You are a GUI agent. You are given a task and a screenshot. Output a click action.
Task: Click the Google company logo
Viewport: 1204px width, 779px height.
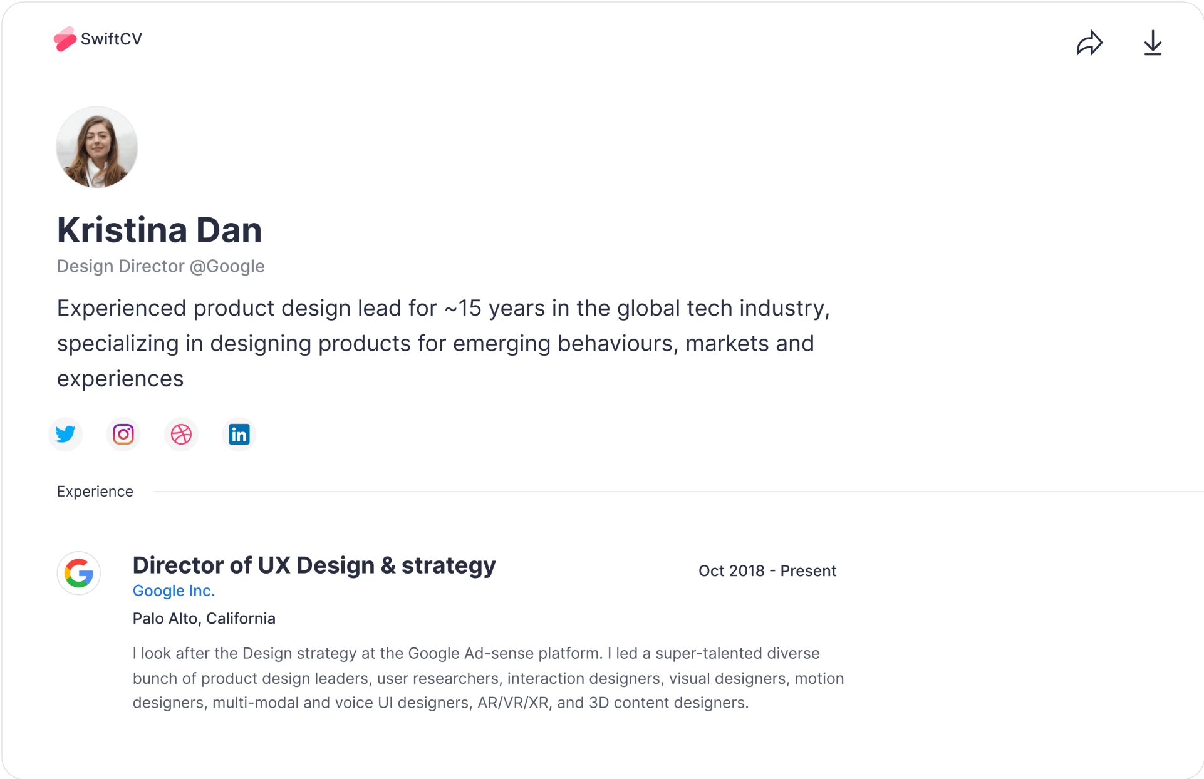(x=79, y=573)
